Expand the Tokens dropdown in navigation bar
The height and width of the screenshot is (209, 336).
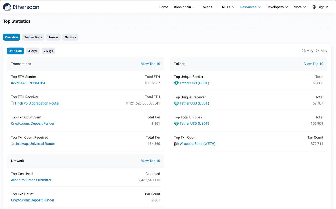coord(209,7)
